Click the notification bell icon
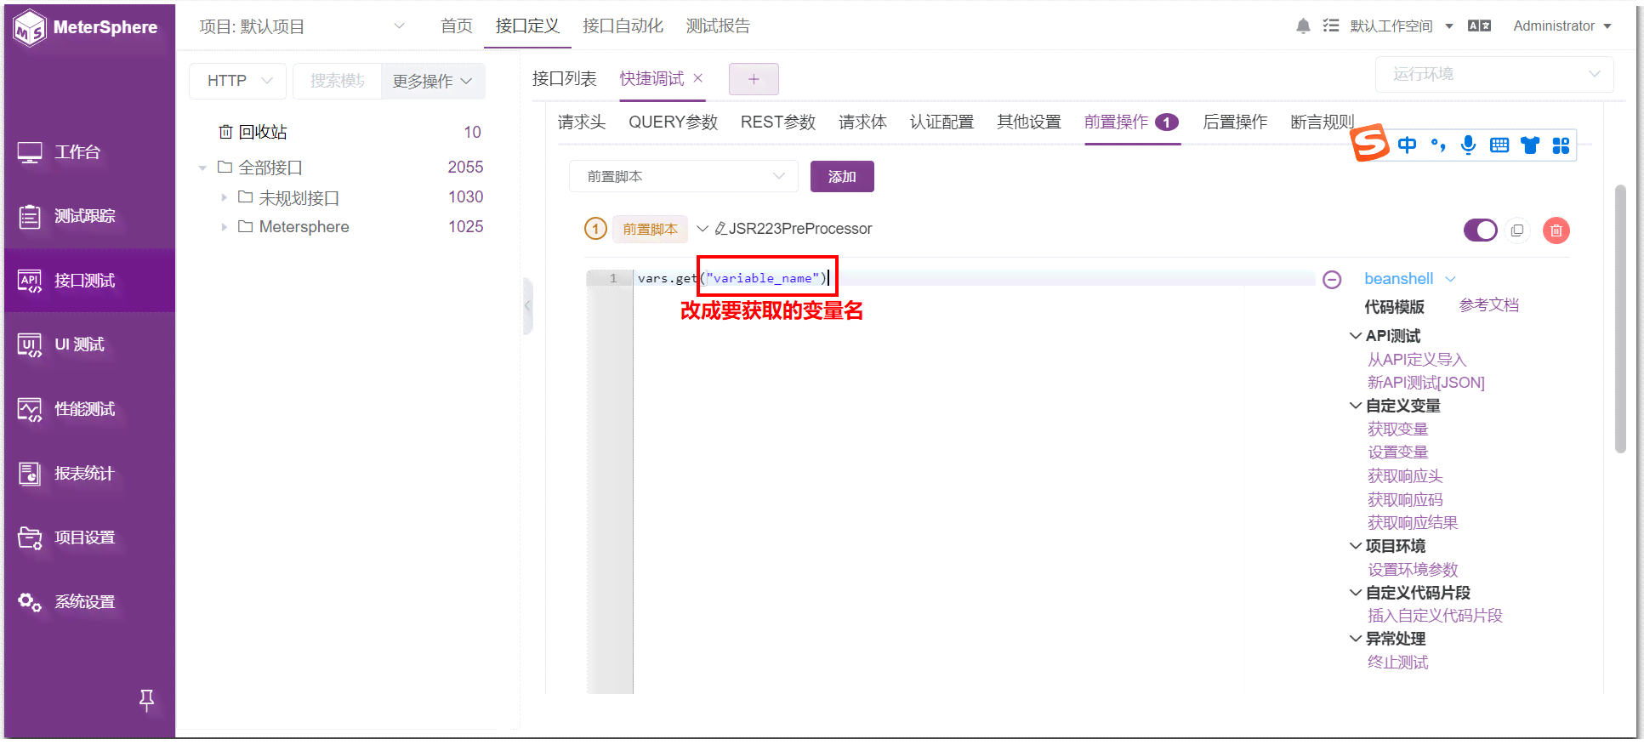1644x745 pixels. (x=1303, y=26)
